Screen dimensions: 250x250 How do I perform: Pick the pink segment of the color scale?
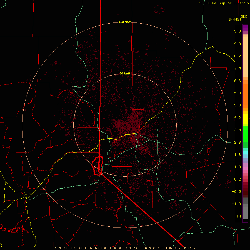click(245, 168)
